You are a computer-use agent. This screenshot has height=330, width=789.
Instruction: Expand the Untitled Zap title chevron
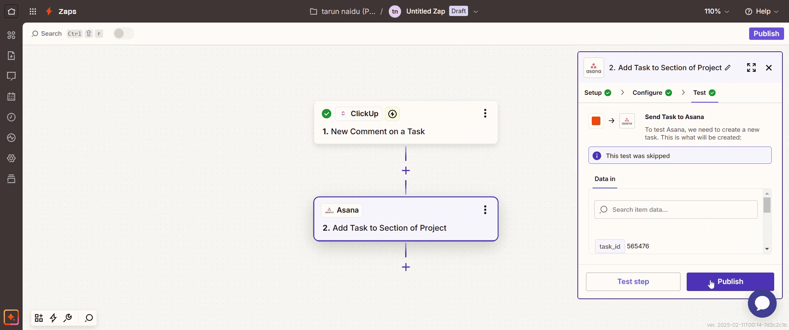pos(476,11)
